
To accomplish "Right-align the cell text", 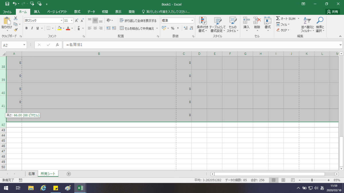I will [100, 28].
